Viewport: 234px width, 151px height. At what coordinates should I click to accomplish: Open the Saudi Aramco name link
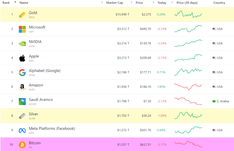(41, 99)
